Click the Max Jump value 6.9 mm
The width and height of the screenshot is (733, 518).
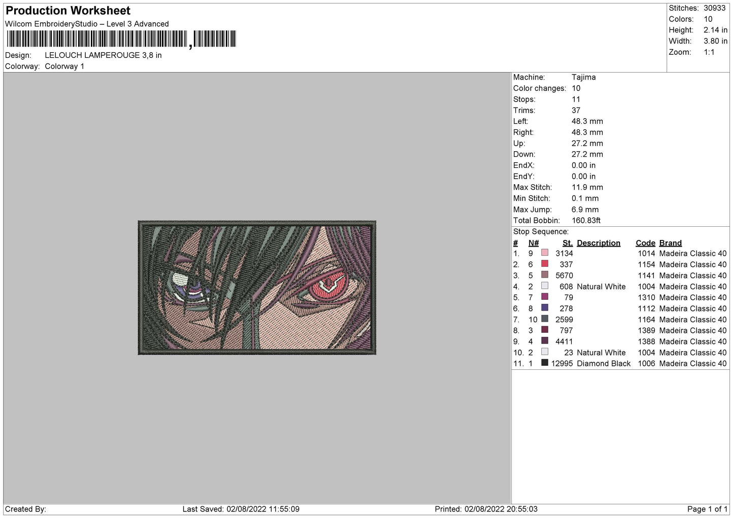pyautogui.click(x=585, y=210)
